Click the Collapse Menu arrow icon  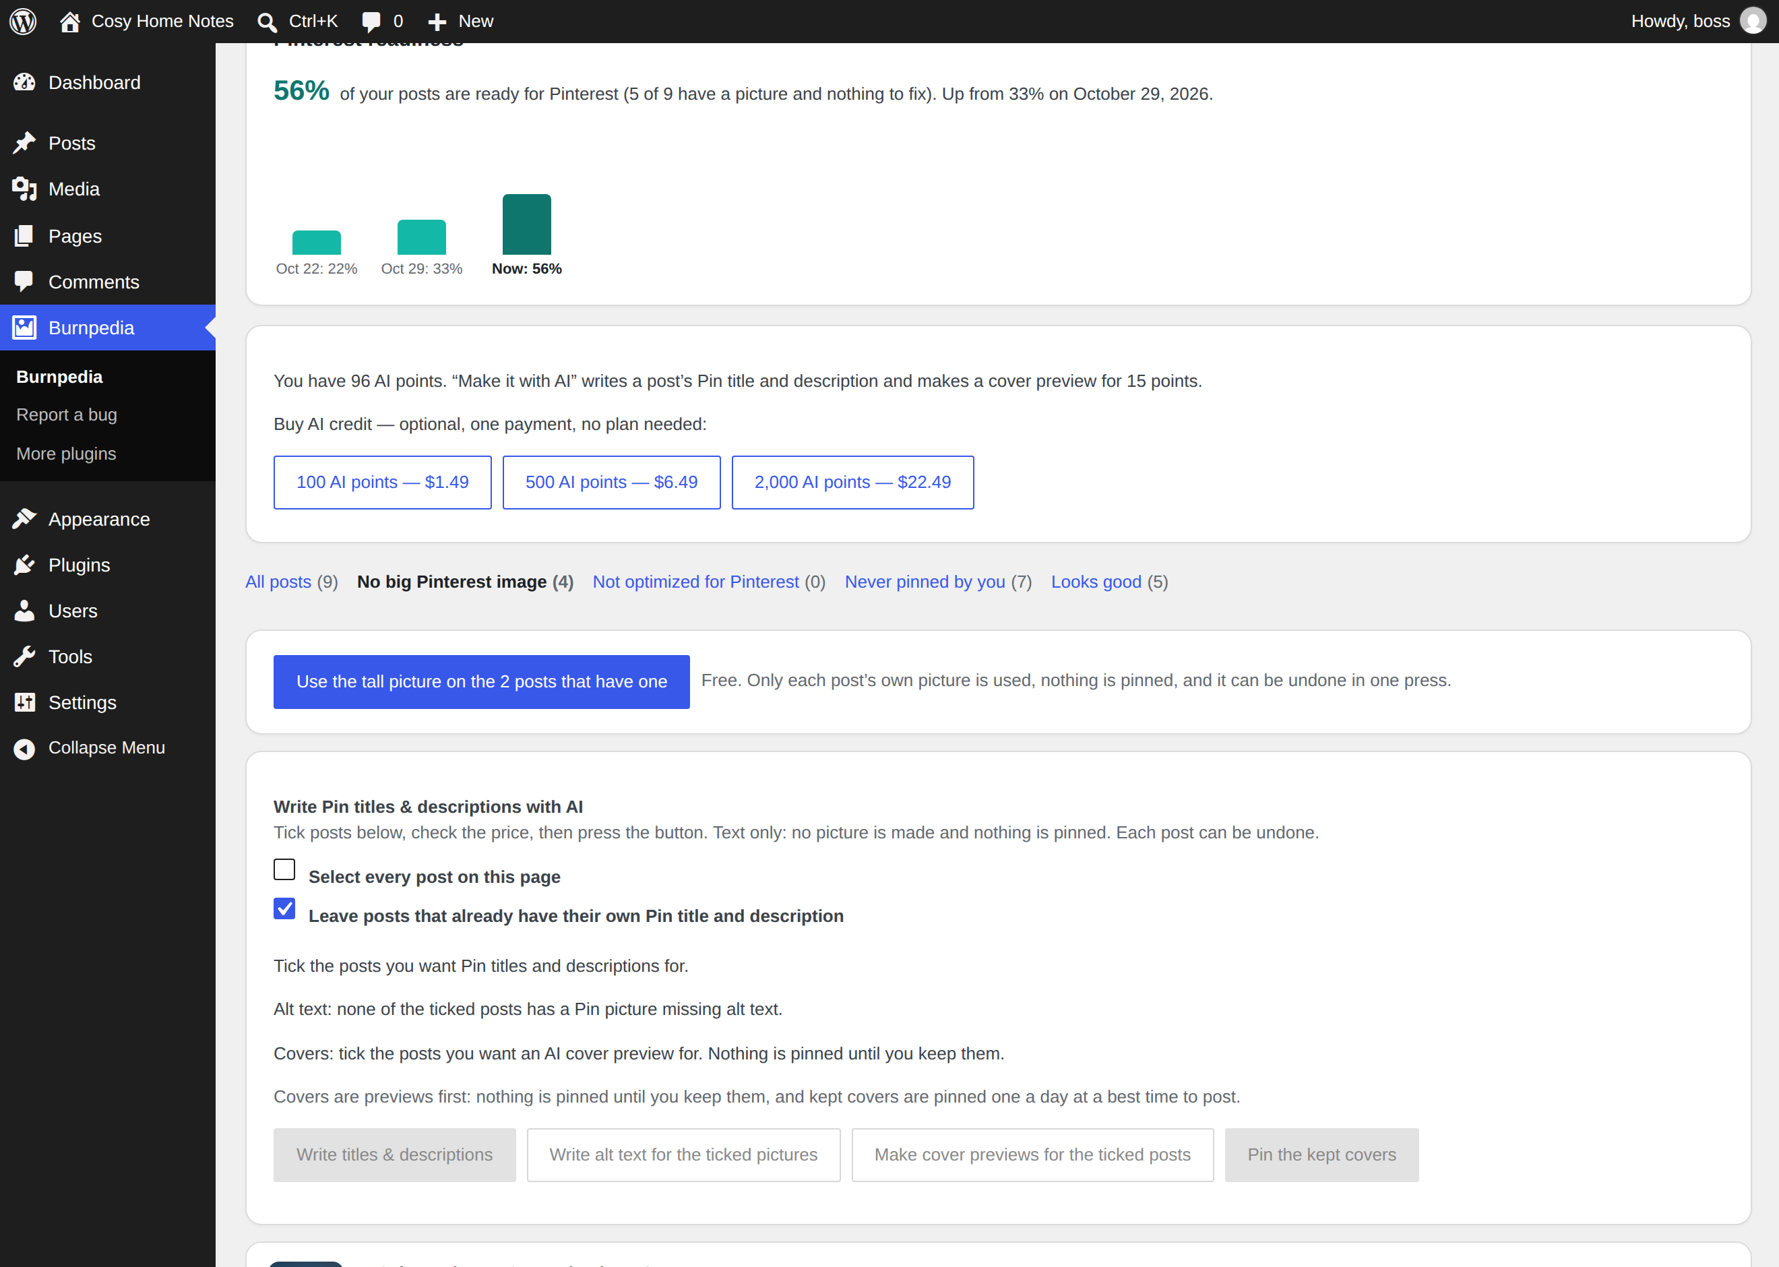coord(24,748)
